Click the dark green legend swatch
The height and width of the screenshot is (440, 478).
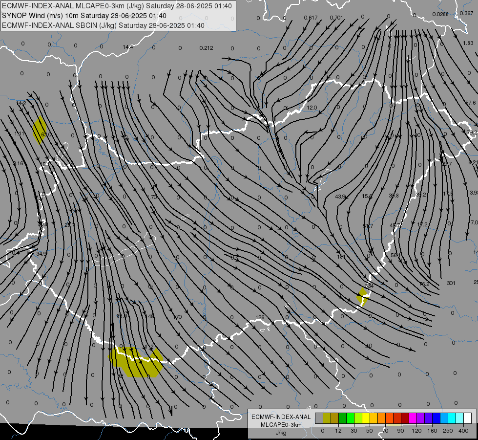(343, 418)
